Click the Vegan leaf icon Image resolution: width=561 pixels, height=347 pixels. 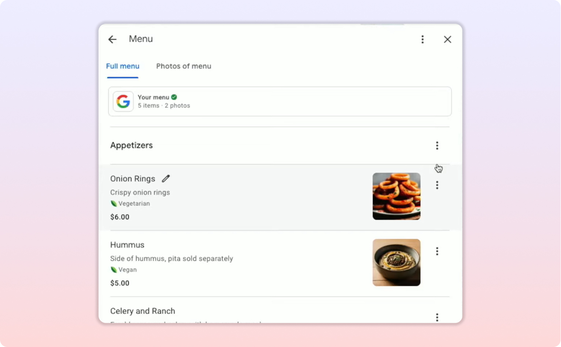114,270
